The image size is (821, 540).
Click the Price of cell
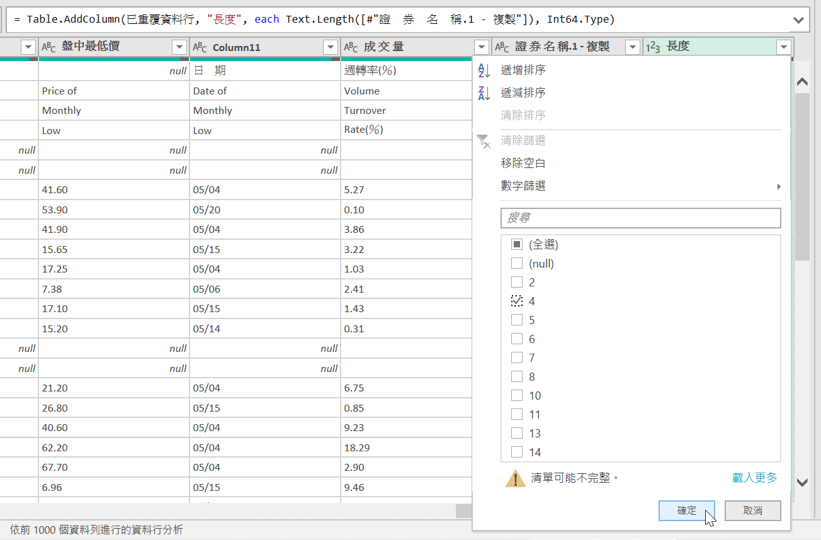click(114, 91)
